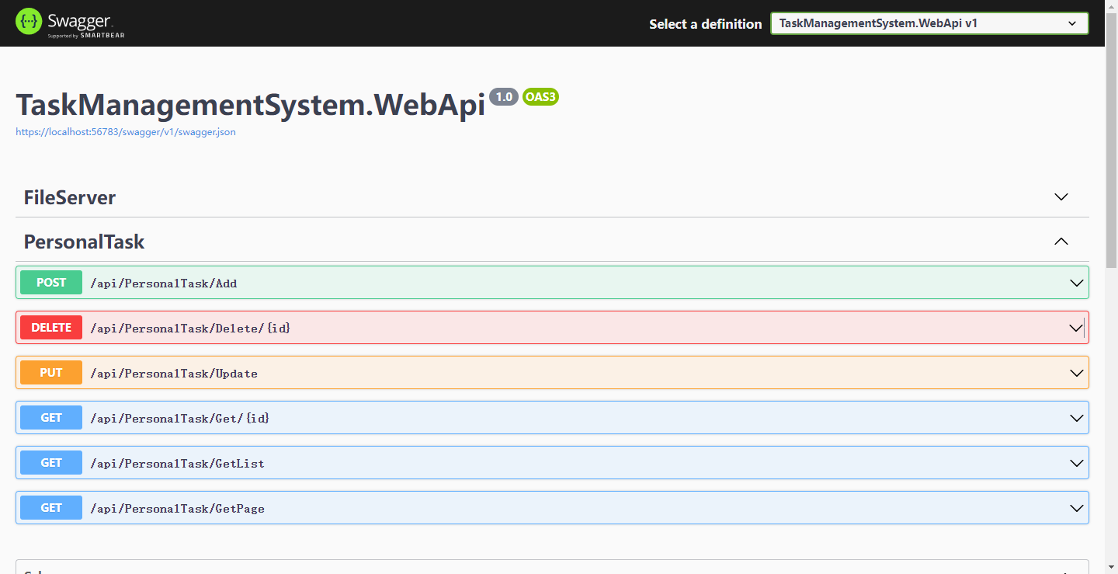Open the Select a definition dropdown
This screenshot has width=1118, height=574.
[x=929, y=23]
